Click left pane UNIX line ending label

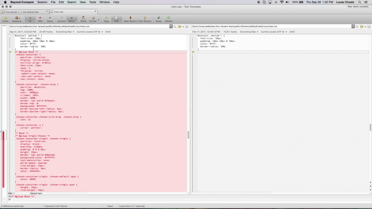[x=108, y=32]
